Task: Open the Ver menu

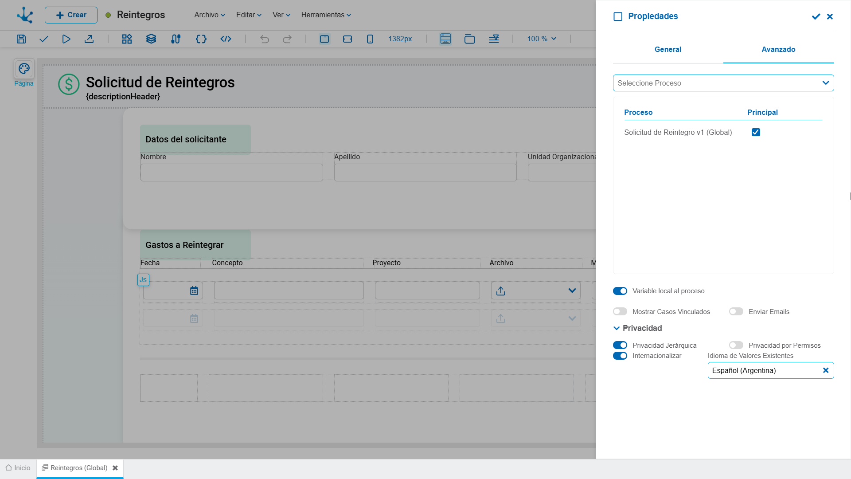Action: (x=281, y=15)
